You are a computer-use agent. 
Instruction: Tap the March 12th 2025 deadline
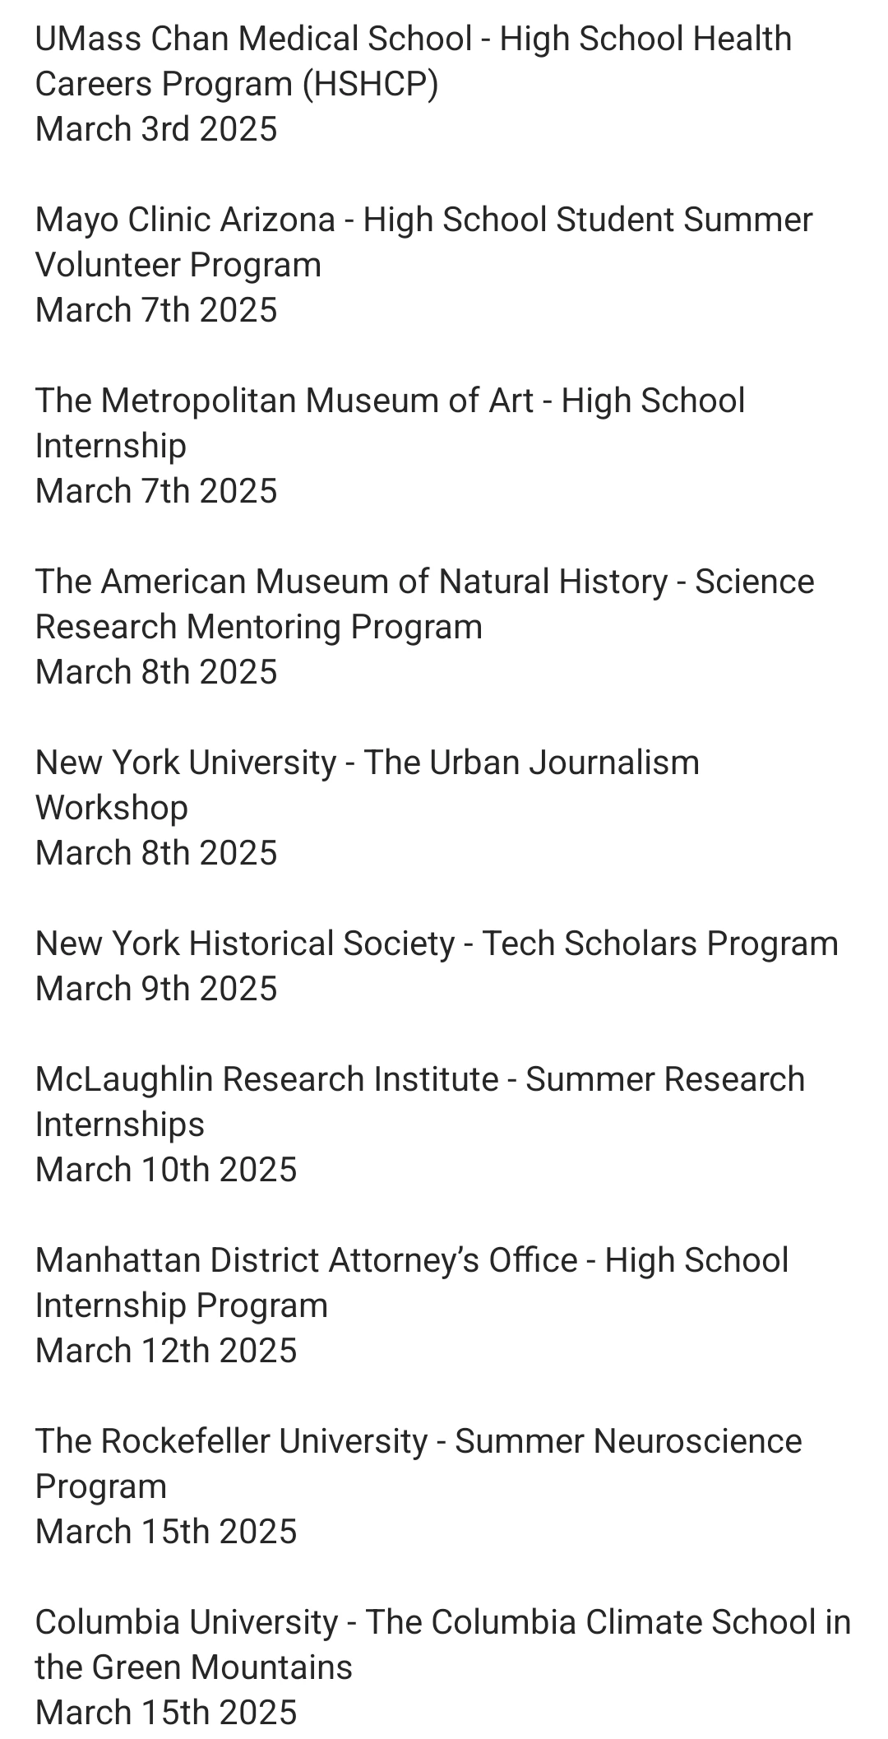[166, 1351]
